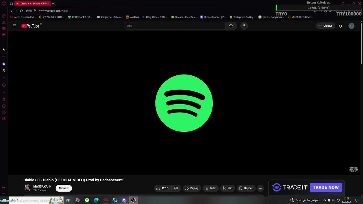The image size is (363, 204).
Task: Dislike the video
Action: (x=176, y=188)
